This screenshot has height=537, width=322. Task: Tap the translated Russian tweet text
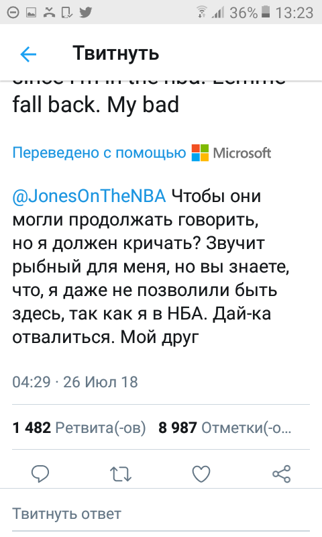pyautogui.click(x=150, y=266)
